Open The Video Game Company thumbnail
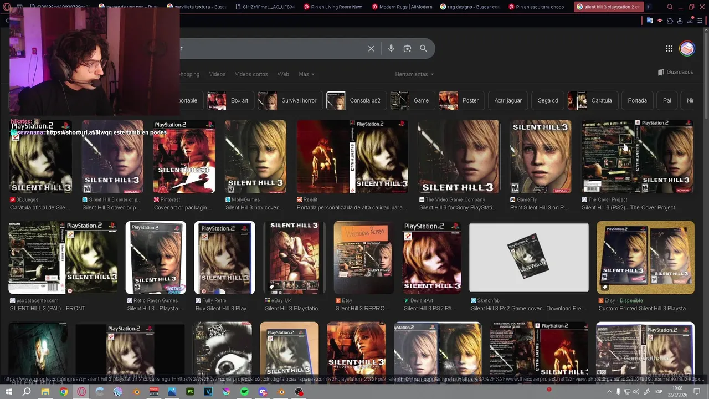Viewport: 709px width, 399px height. pyautogui.click(x=459, y=157)
